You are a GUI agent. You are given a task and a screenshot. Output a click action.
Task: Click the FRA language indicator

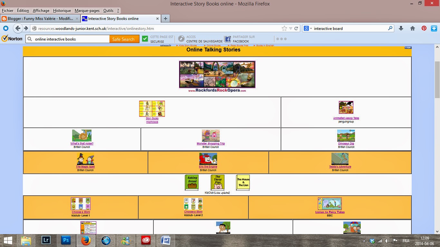tap(406, 241)
